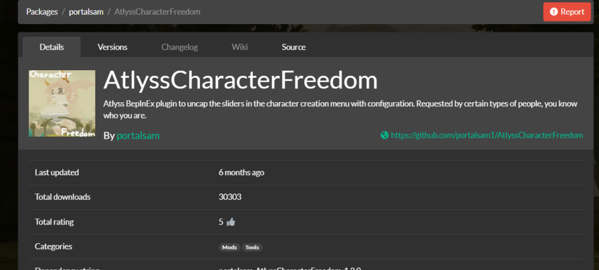The image size is (599, 270).
Task: Switch to the Versions tab
Action: 112,47
